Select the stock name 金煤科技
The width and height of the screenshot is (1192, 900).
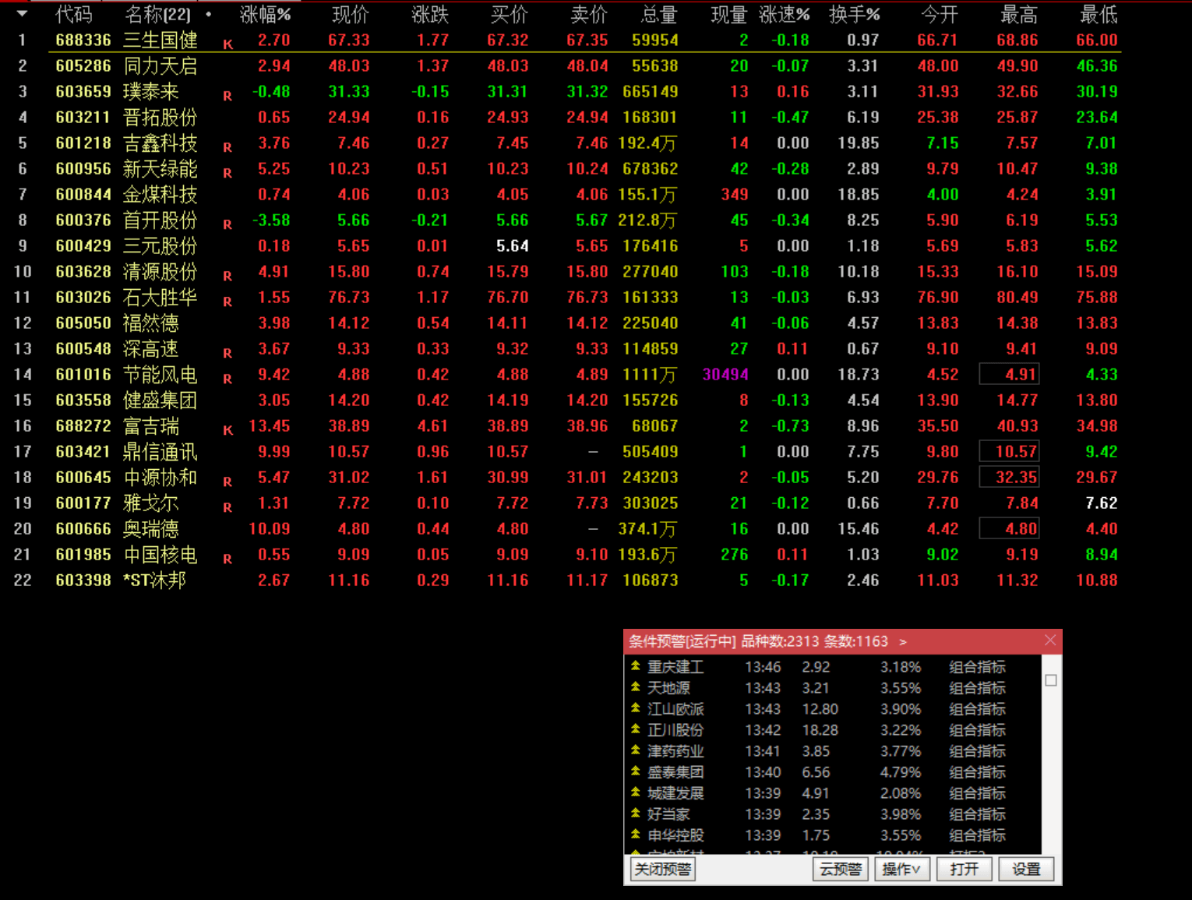point(160,194)
